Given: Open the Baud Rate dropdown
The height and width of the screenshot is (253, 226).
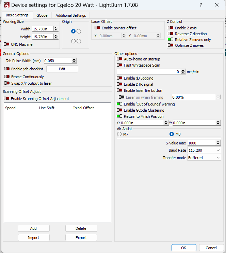Looking at the screenshot, I should pyautogui.click(x=204, y=150).
